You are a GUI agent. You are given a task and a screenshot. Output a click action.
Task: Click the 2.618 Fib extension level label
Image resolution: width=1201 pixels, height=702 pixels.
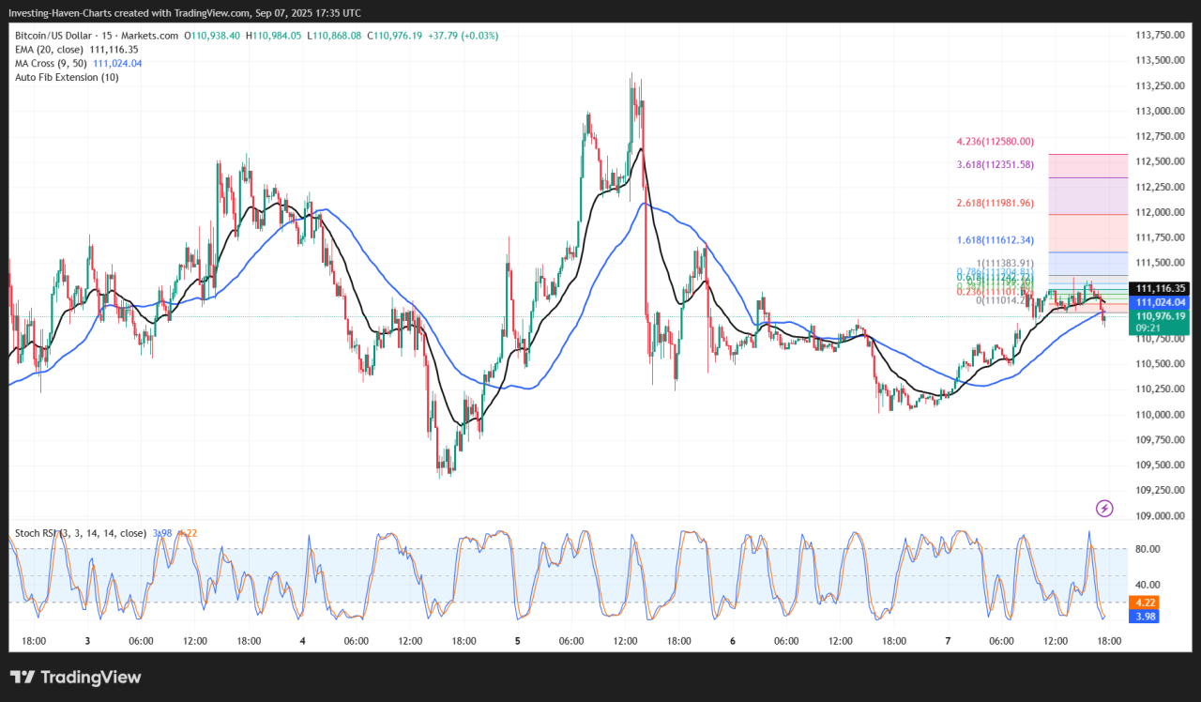pos(995,203)
